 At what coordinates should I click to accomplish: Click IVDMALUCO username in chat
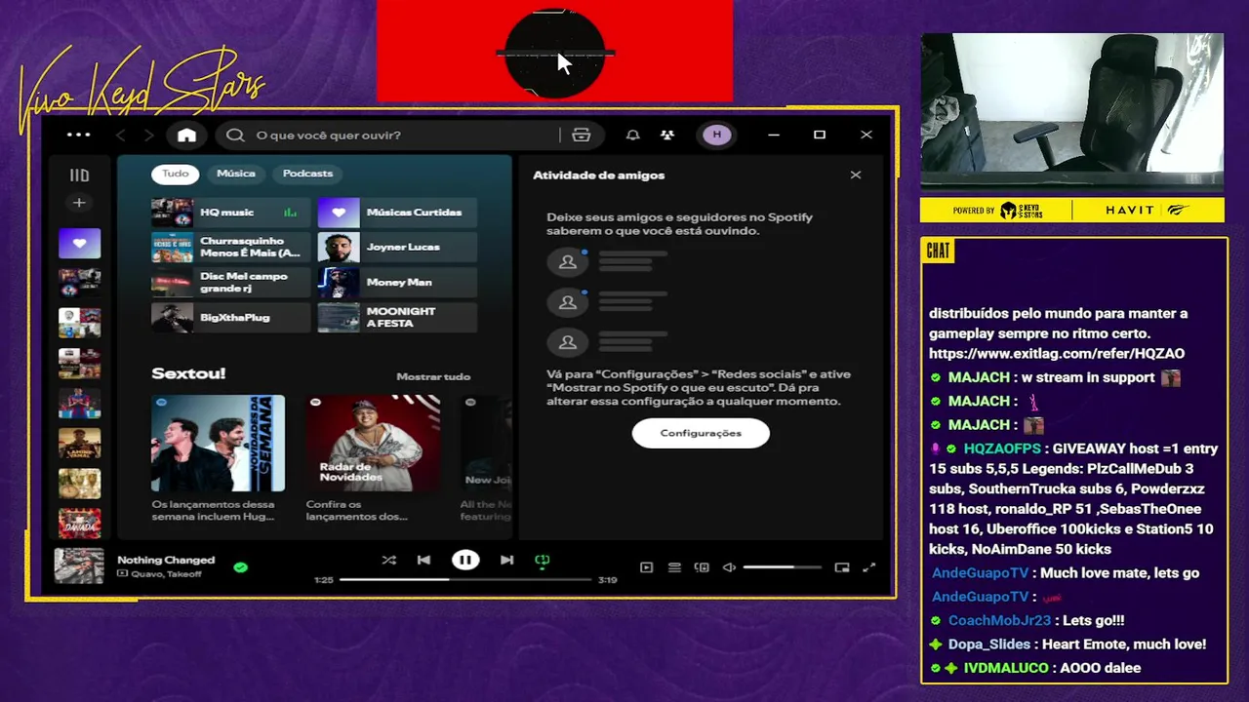pos(1008,668)
